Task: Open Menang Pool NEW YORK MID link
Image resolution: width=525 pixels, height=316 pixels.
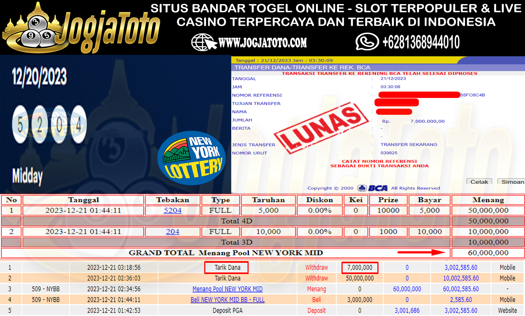Action: click(228, 289)
